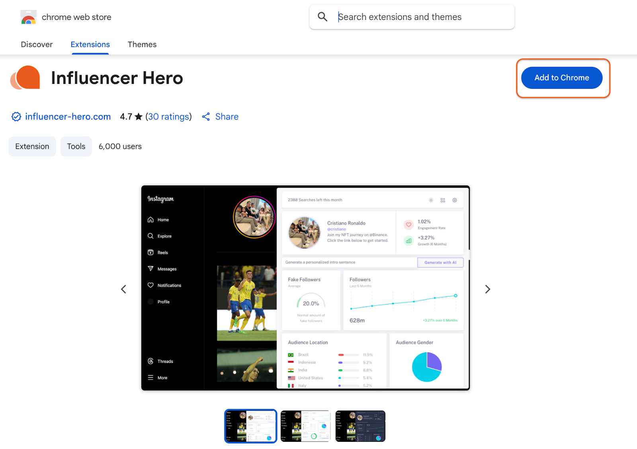Open the 30 ratings link
637x449 pixels.
169,117
